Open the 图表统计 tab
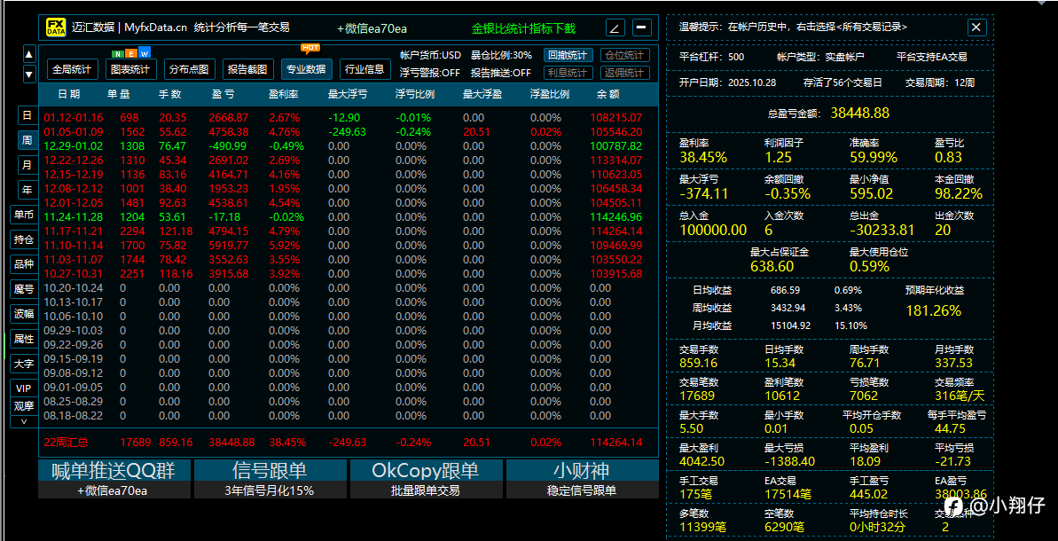1058x541 pixels. pos(131,69)
